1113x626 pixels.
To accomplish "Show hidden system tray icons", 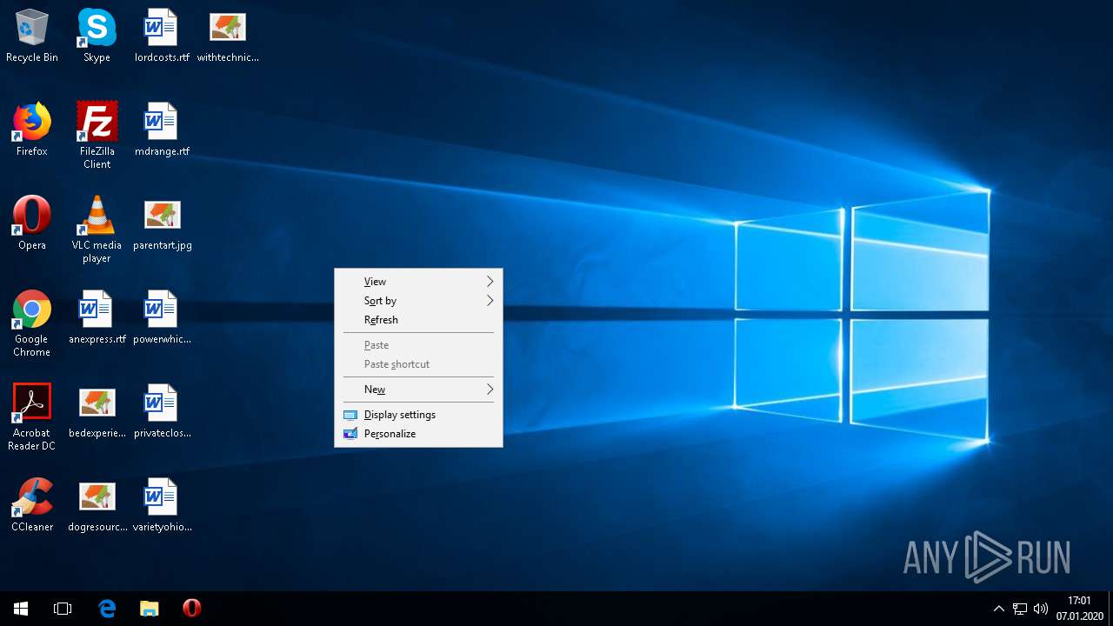I will tap(999, 609).
